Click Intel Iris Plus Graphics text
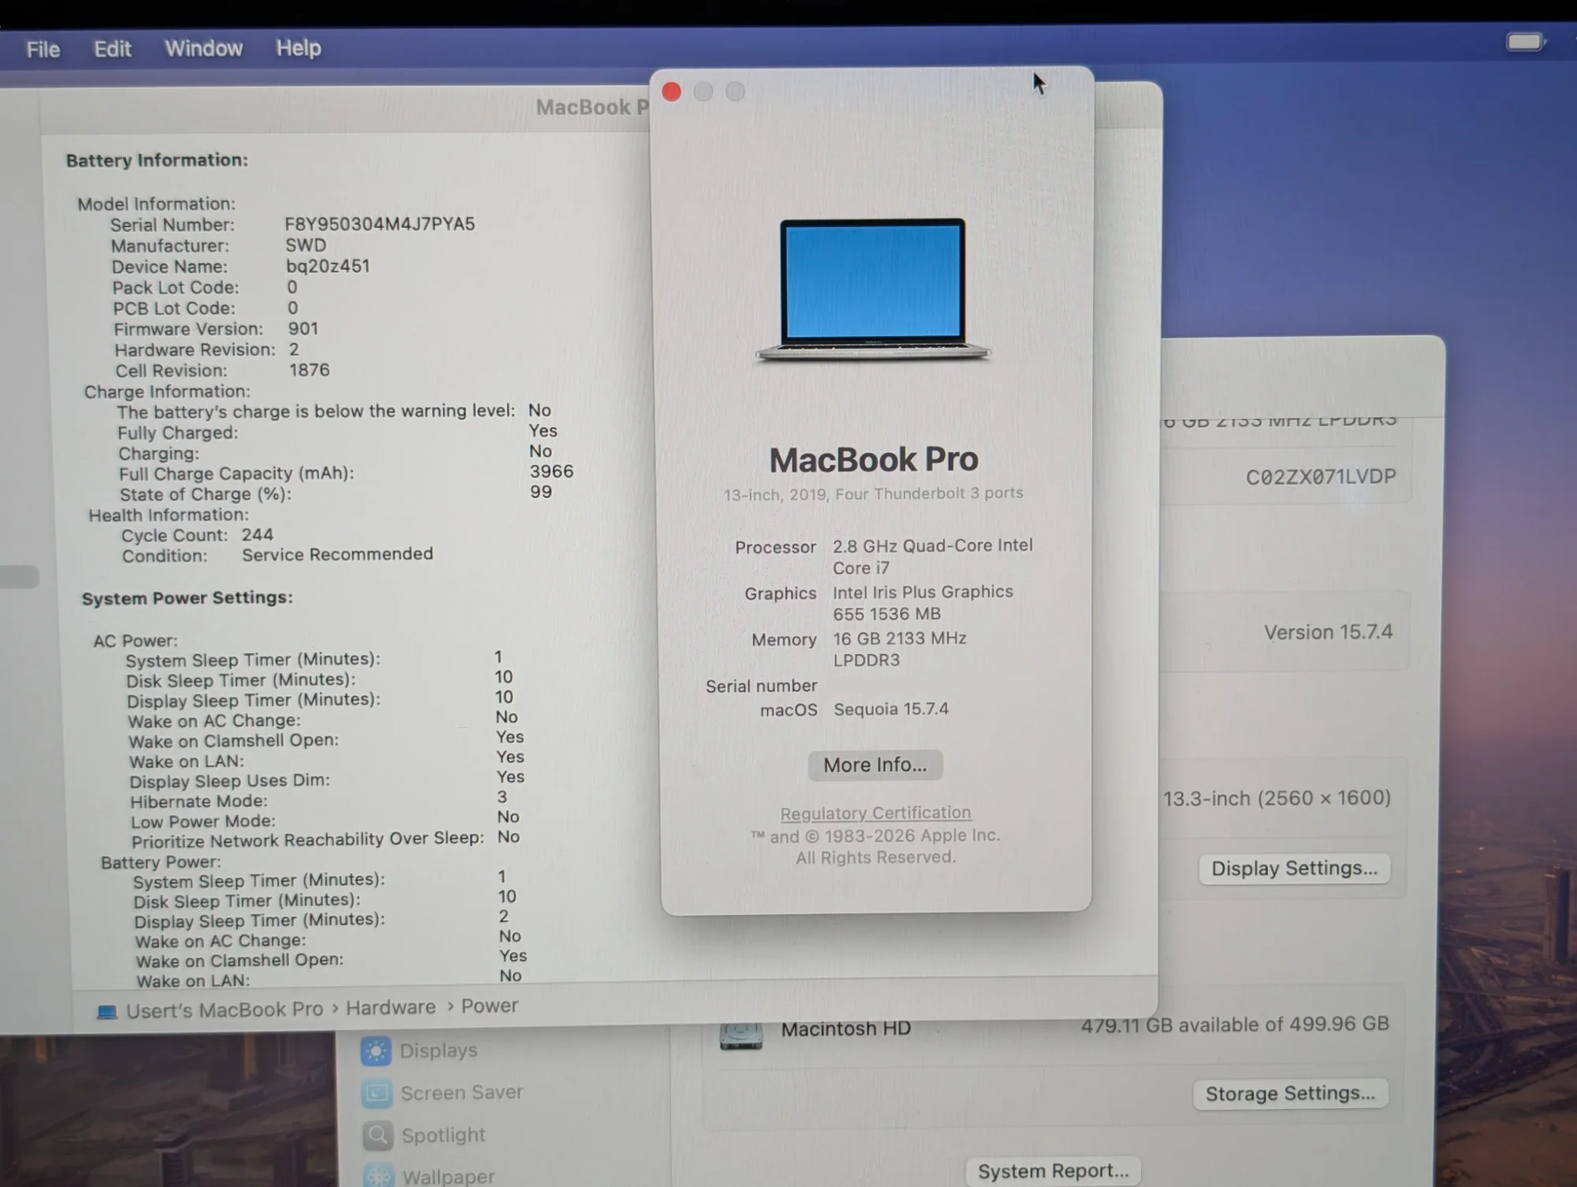Screen dimensions: 1577x1187 tap(923, 603)
